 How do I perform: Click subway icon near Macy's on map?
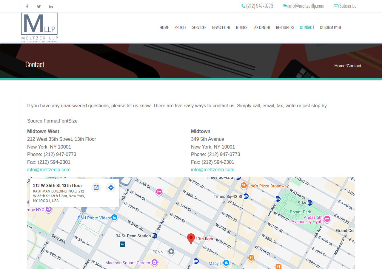[196, 261]
